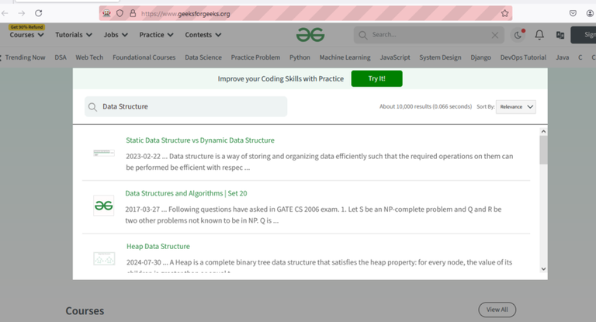Reload the page with refresh icon
This screenshot has width=596, height=322.
pos(38,13)
